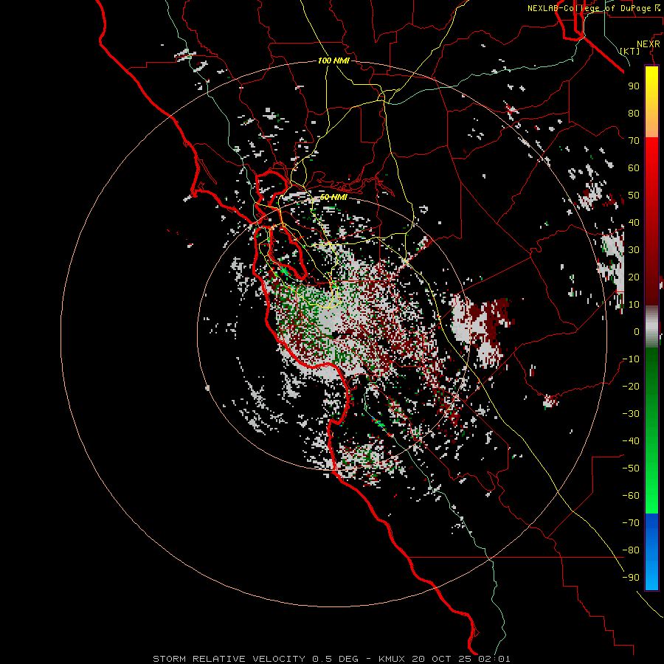Viewport: 664px width, 664px height.
Task: Click the -10 value on the velocity scale
Action: pyautogui.click(x=631, y=359)
